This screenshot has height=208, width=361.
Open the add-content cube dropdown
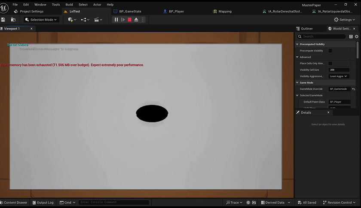click(x=72, y=20)
